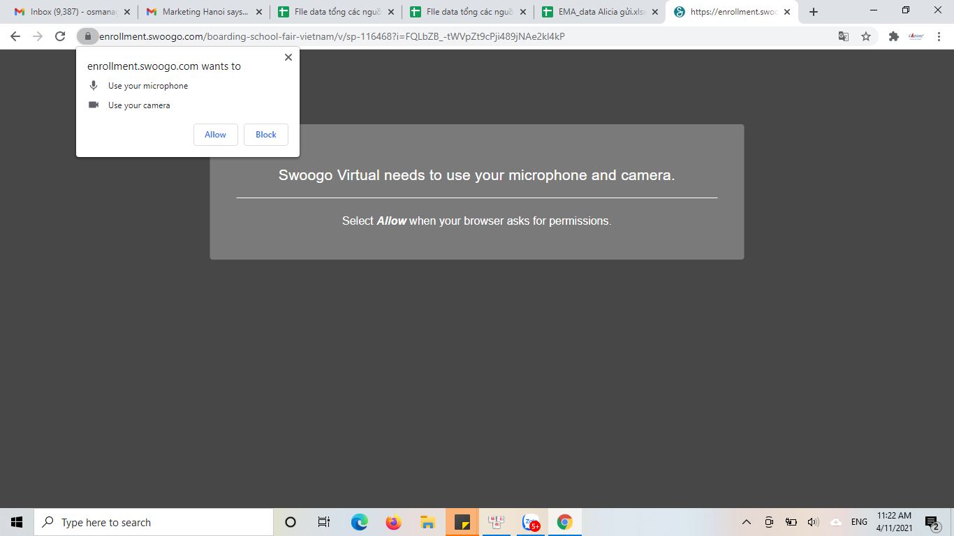Close the permission popup with X
The image size is (954, 536).
point(288,58)
